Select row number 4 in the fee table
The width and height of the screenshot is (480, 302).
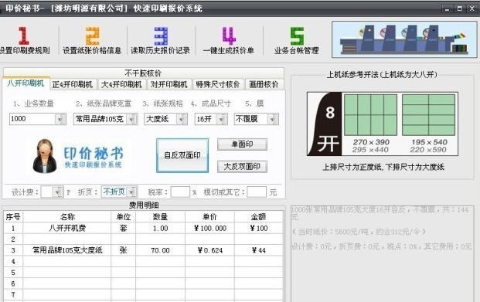pos(13,261)
